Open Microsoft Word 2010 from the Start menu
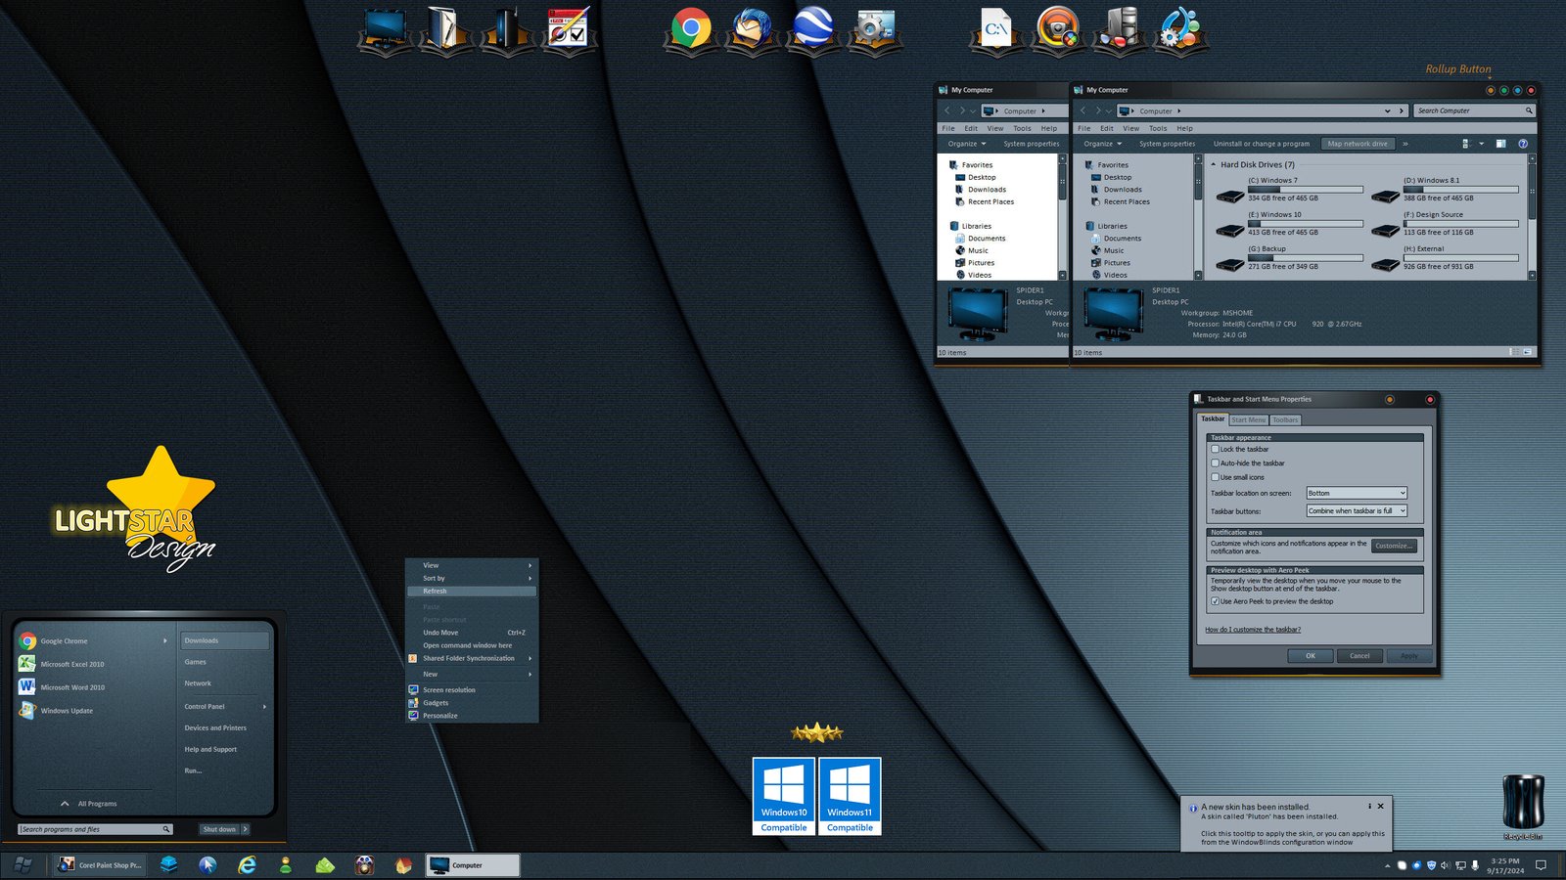The image size is (1566, 880). coord(71,687)
